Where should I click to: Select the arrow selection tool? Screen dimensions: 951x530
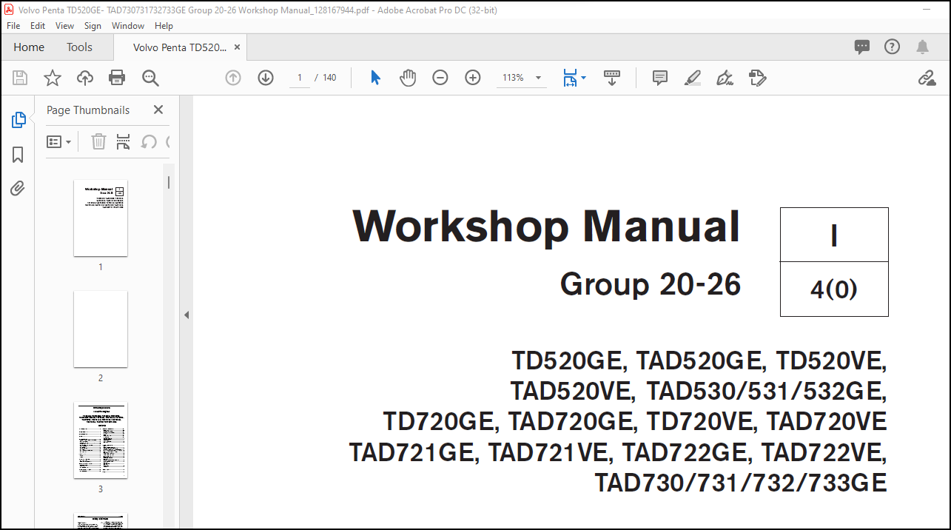375,78
